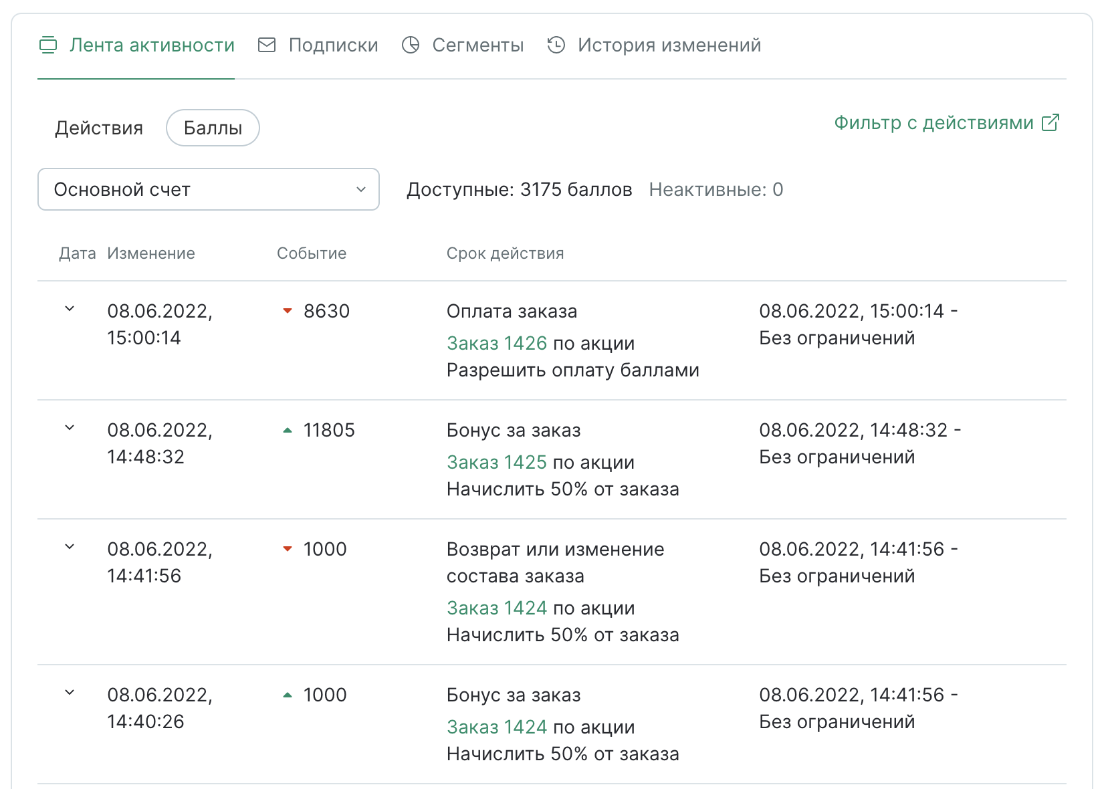Image resolution: width=1106 pixels, height=789 pixels.
Task: Switch to the Сегменты tab
Action: point(463,45)
